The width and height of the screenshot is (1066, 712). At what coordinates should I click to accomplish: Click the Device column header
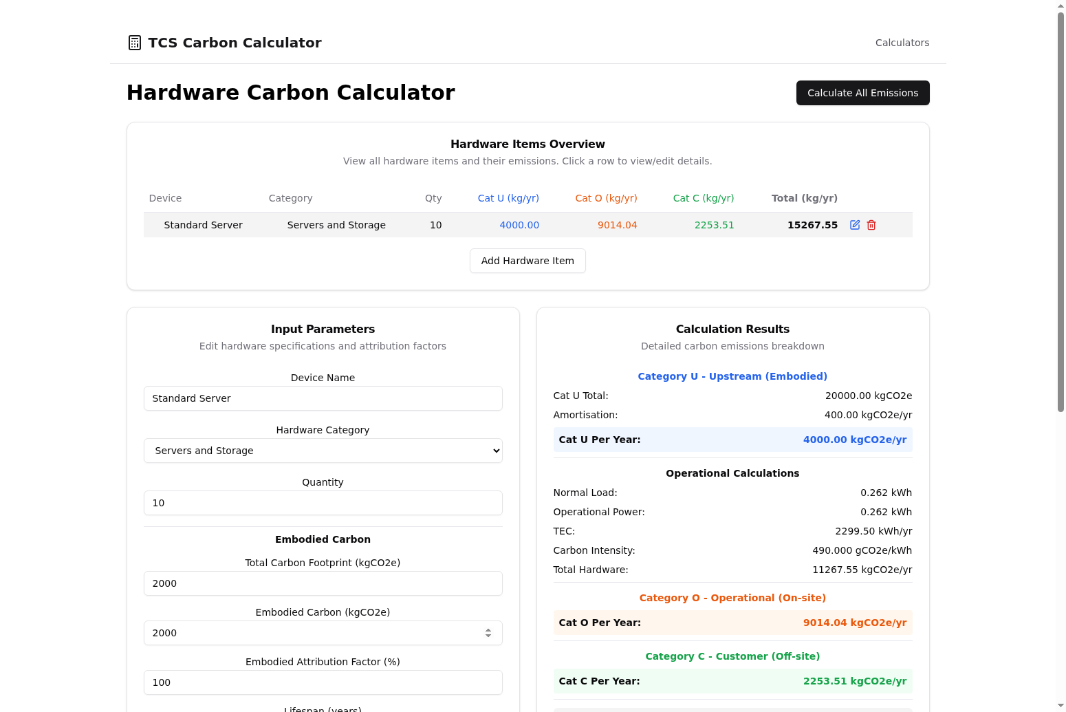(x=165, y=198)
